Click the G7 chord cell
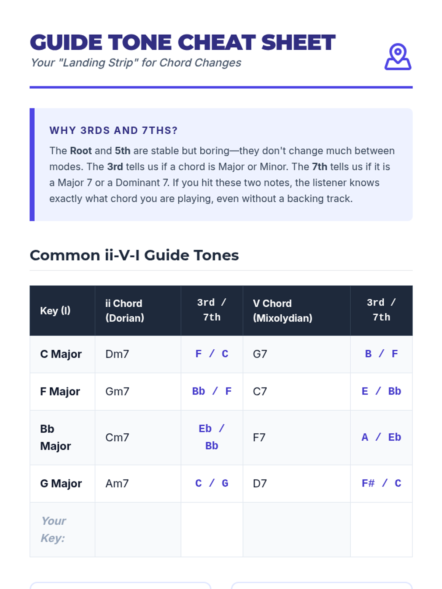Image resolution: width=442 pixels, height=589 pixels. pyautogui.click(x=297, y=354)
